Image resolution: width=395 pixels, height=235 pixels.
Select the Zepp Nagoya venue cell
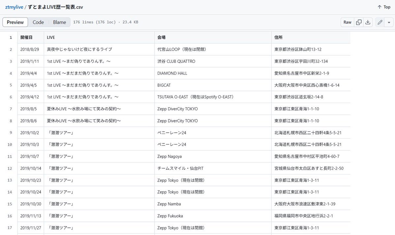(213, 156)
